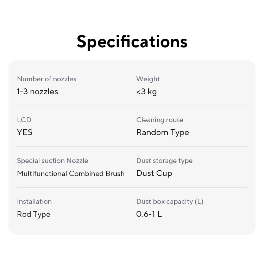Click the divider line below Cleaning route row
Image resolution: width=264 pixels, height=264 pixels.
click(191, 146)
